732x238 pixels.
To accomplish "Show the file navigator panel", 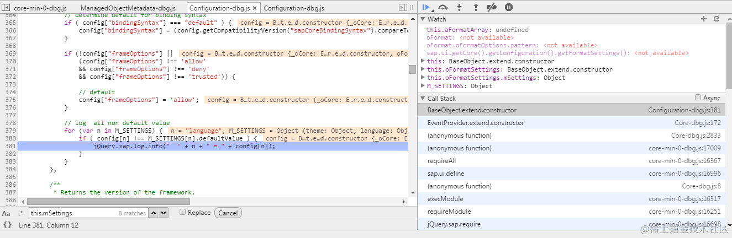I will click(x=6, y=8).
